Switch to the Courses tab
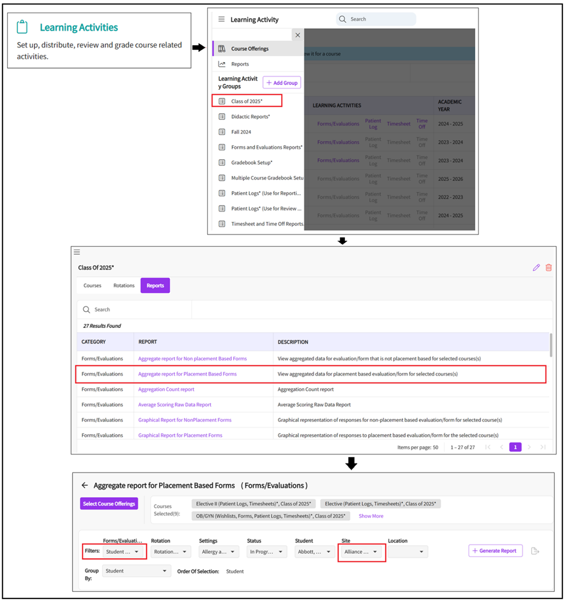Viewport: 566px width, 604px height. click(92, 286)
